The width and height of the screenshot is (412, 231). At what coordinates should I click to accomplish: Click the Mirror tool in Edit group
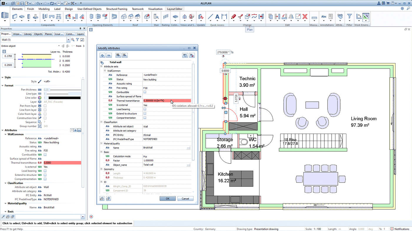pyautogui.click(x=291, y=16)
